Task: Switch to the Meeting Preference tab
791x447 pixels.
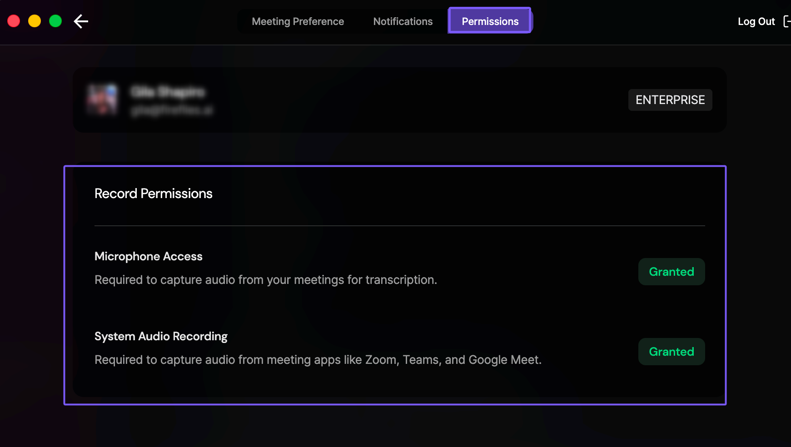Action: click(298, 21)
